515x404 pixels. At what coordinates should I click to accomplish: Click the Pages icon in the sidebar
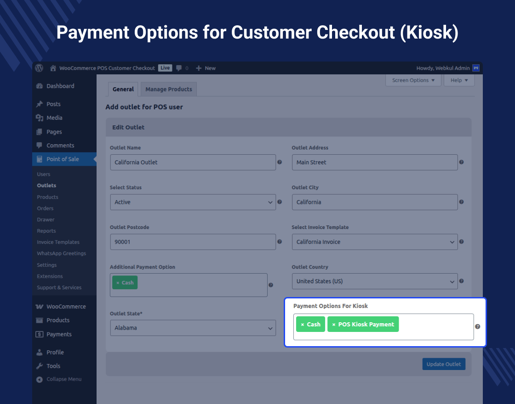coord(40,132)
